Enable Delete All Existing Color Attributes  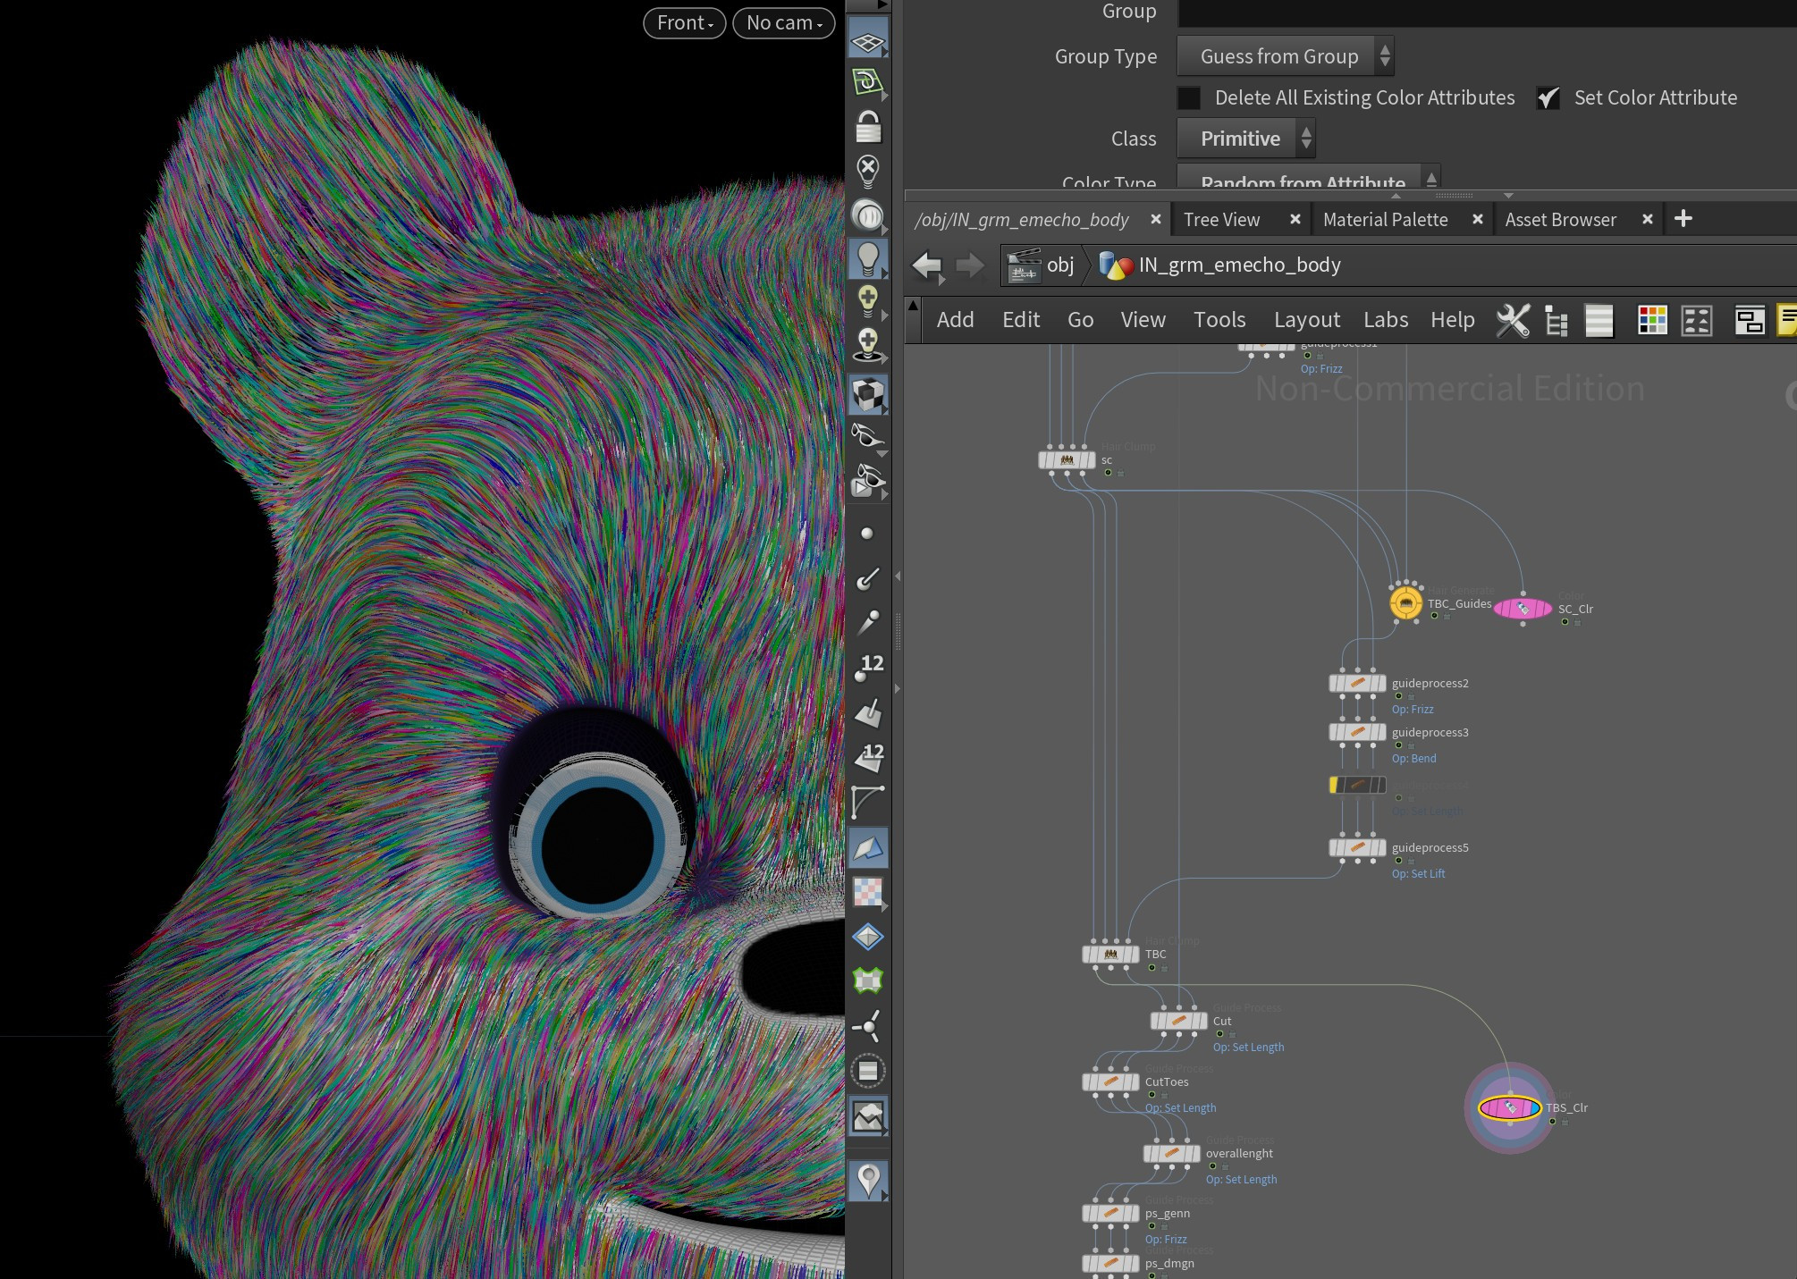tap(1189, 97)
